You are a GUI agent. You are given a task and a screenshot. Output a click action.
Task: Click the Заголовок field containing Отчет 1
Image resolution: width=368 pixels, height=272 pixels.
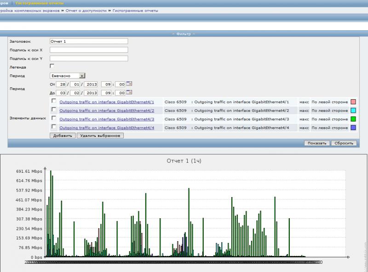[88, 41]
